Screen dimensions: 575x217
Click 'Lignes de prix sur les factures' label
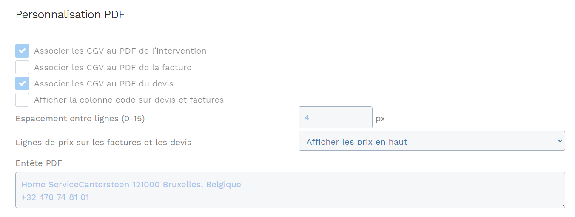103,143
